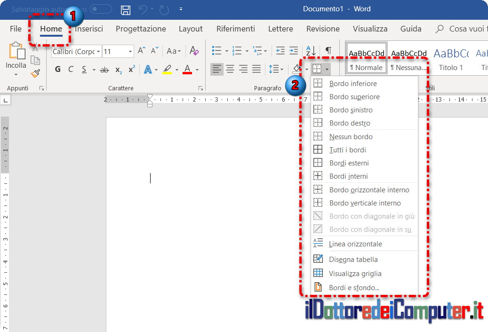Copy selection with the copy icon
The image size is (488, 332).
(x=35, y=60)
